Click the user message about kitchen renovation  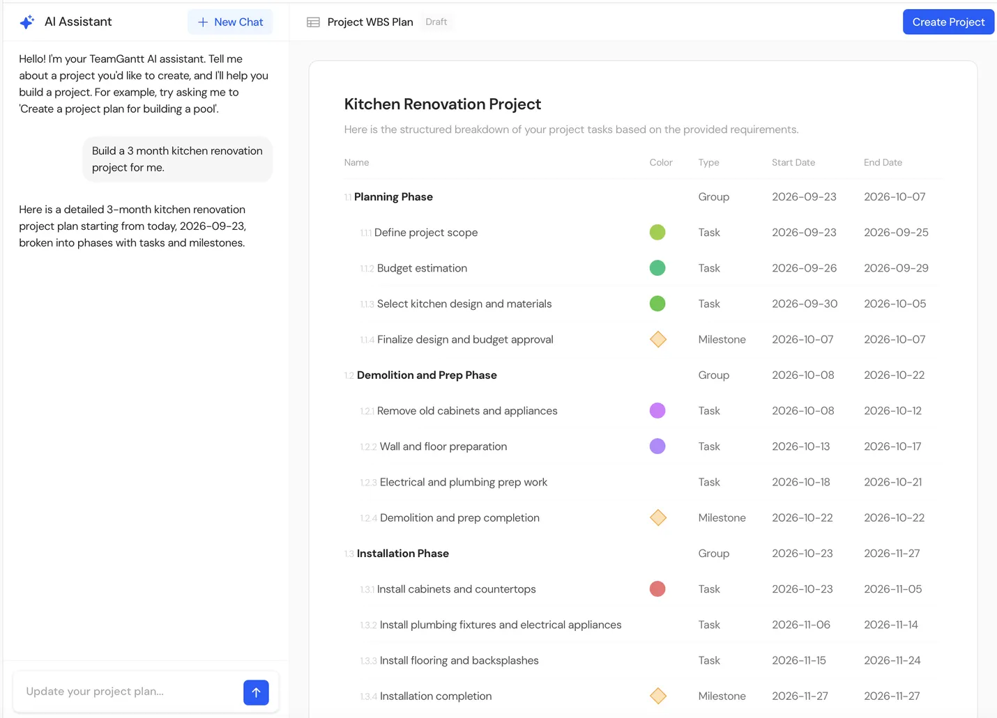coord(177,159)
